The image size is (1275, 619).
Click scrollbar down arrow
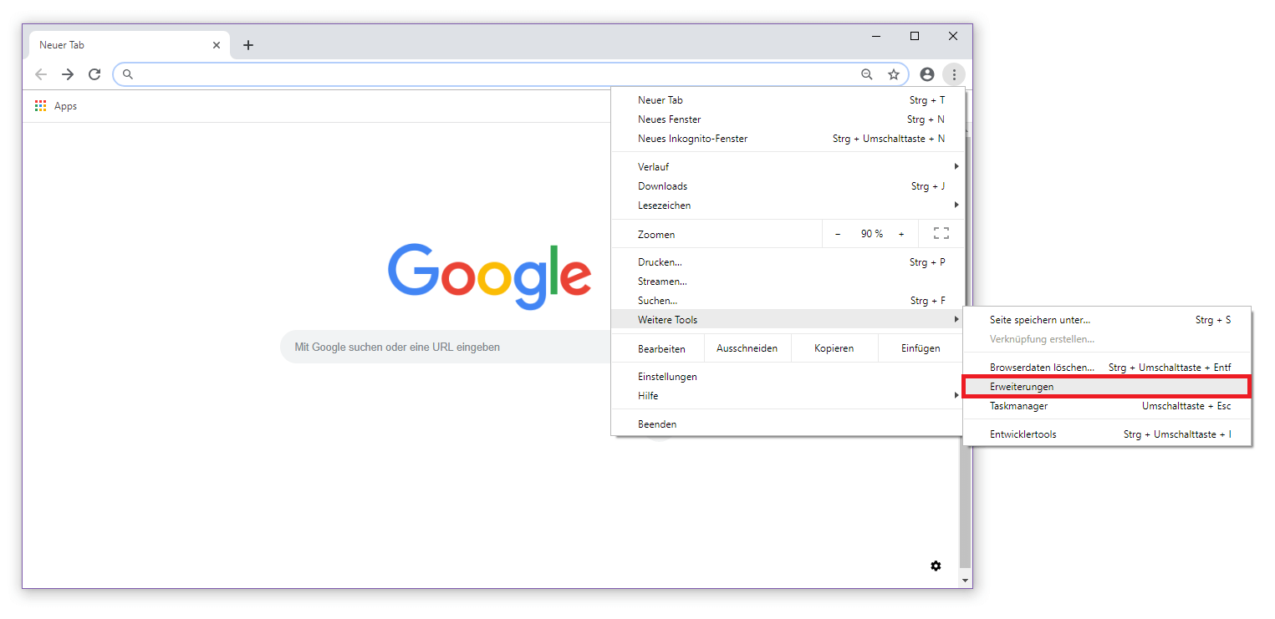point(966,581)
